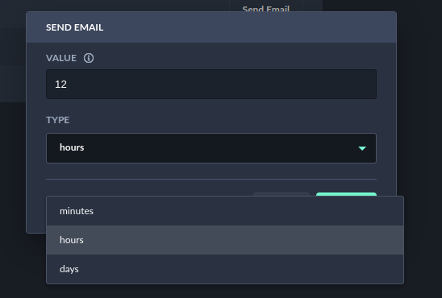The width and height of the screenshot is (442, 298).
Task: Choose days from the dropdown list
Action: 225,269
